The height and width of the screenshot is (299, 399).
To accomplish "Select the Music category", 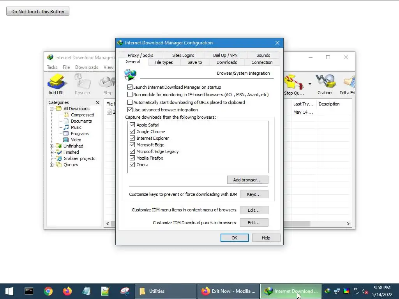I will point(76,127).
